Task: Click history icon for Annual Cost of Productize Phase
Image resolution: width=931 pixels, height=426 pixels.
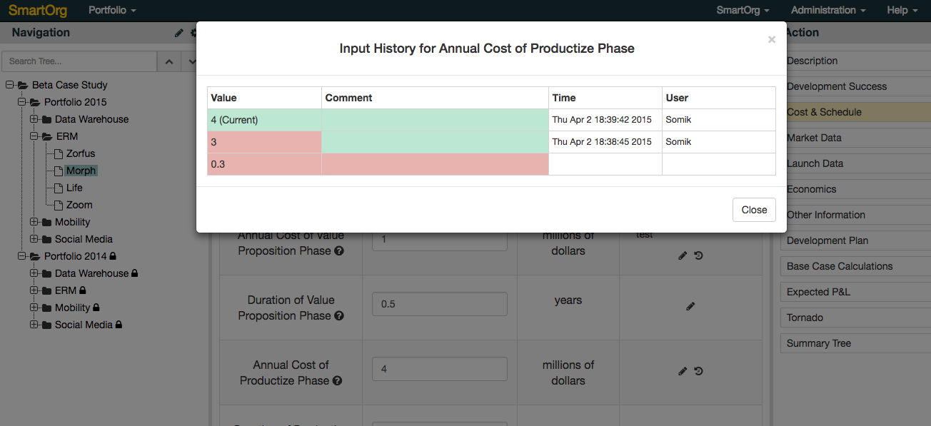Action: point(698,371)
